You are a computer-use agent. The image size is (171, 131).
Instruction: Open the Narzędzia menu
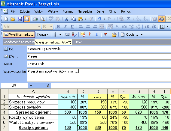[x=85, y=11]
